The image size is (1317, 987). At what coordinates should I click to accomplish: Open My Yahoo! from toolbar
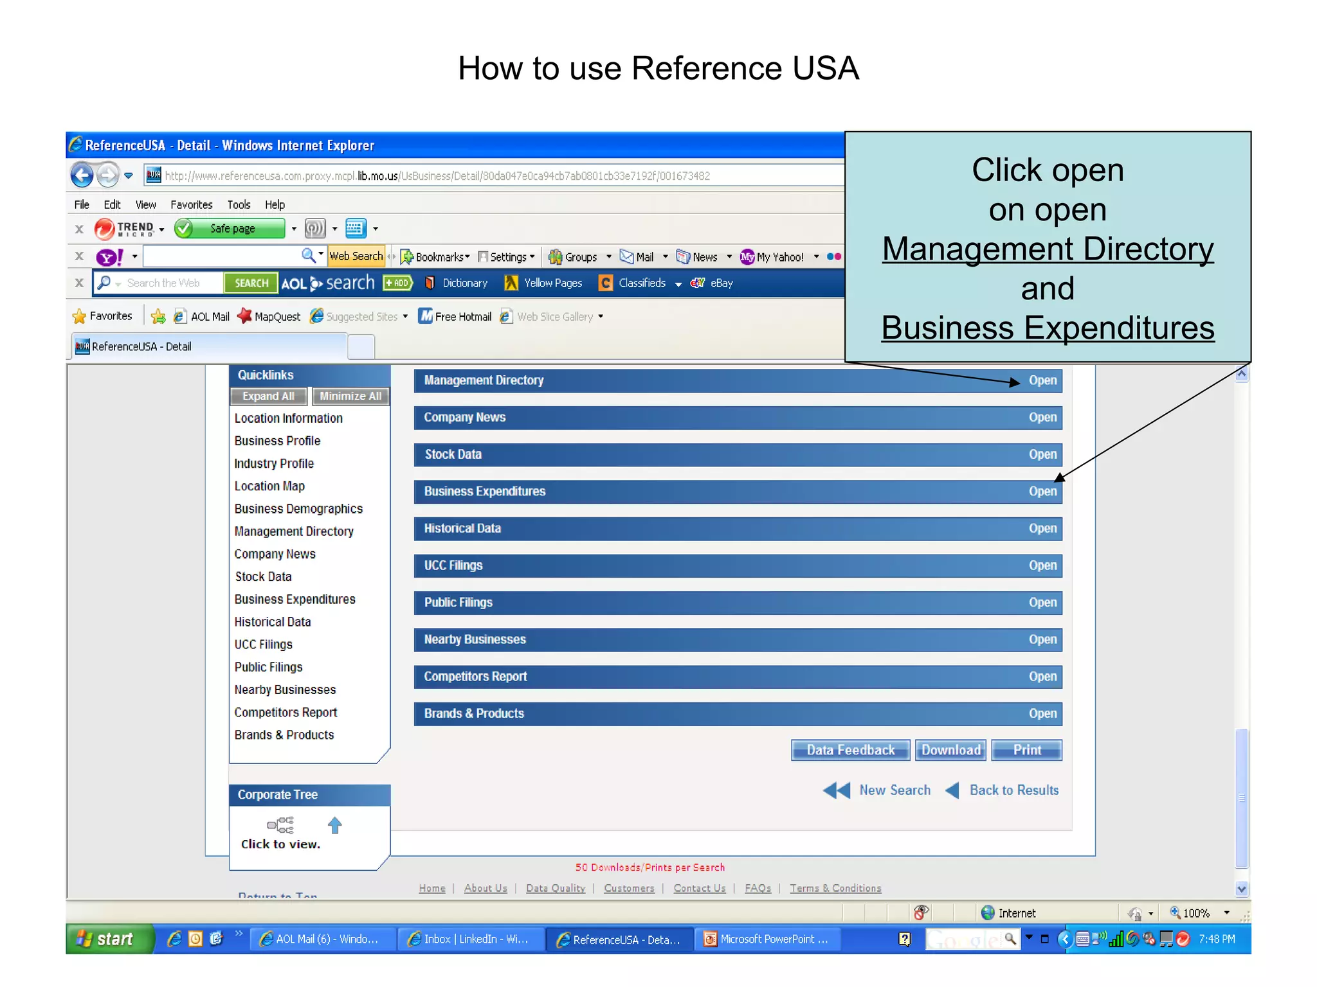tap(772, 257)
